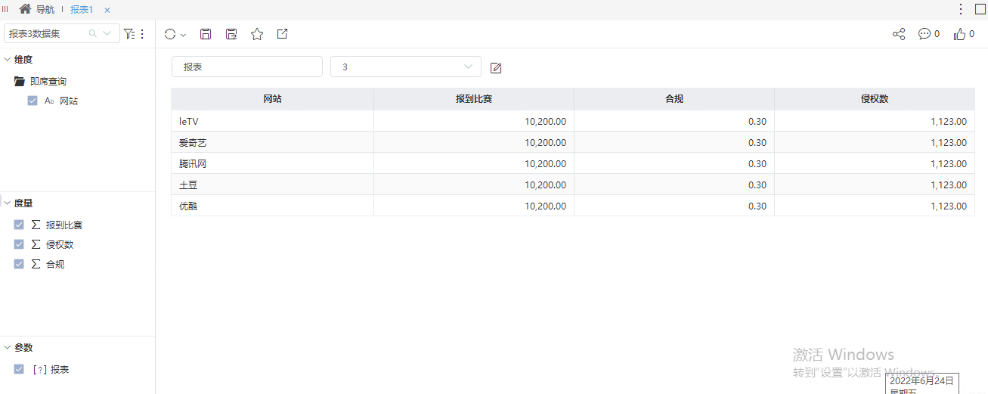Uncheck the 合规 measure checkbox

(x=19, y=264)
